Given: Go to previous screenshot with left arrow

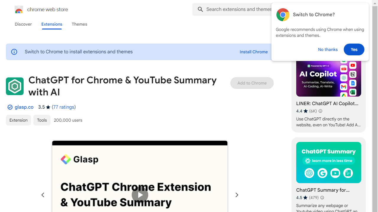Looking at the screenshot, I should [43, 195].
